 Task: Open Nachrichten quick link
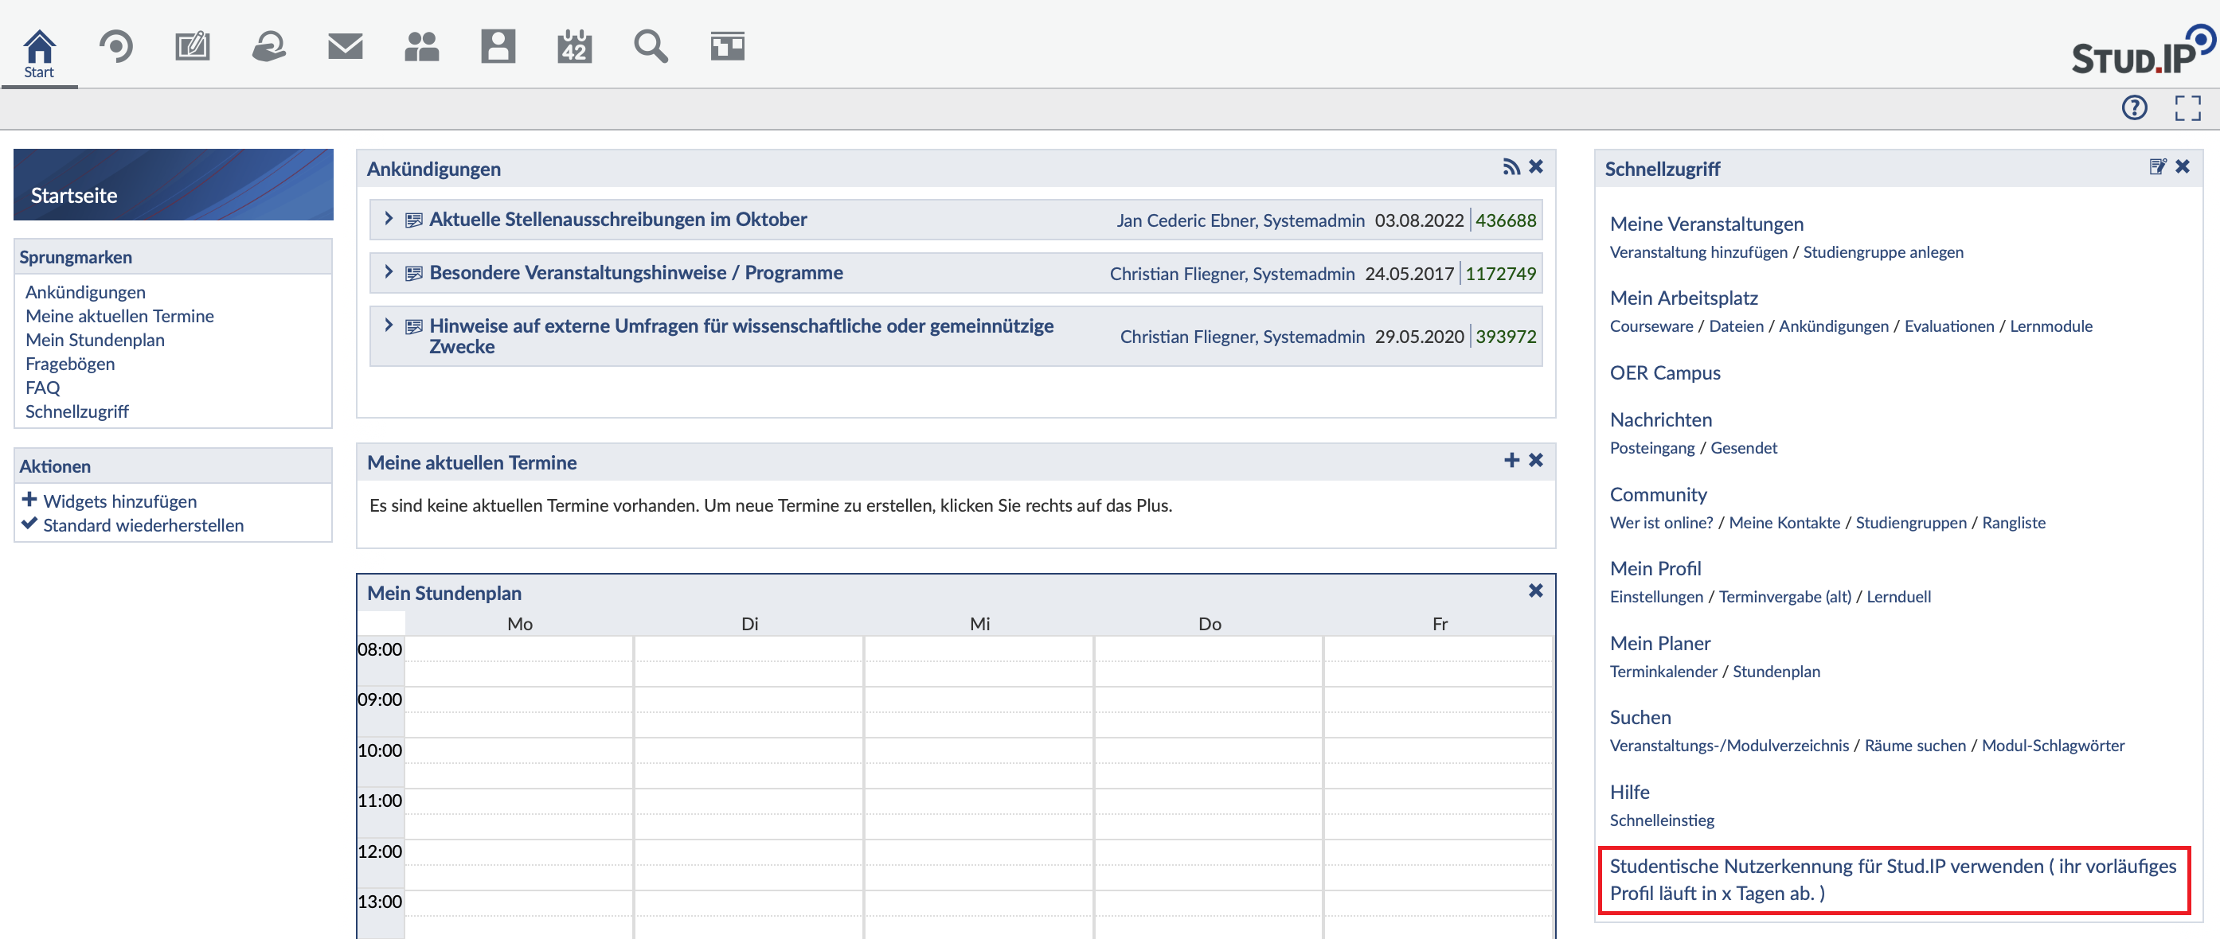1661,419
